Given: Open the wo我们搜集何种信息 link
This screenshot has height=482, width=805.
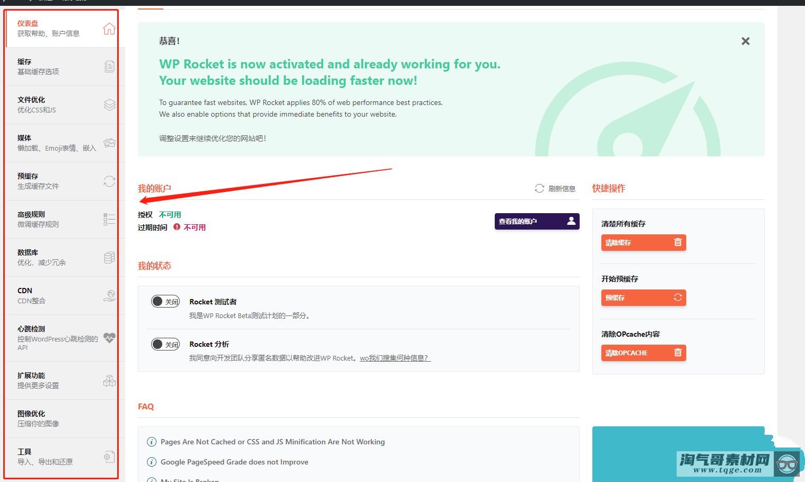Looking at the screenshot, I should pos(395,358).
